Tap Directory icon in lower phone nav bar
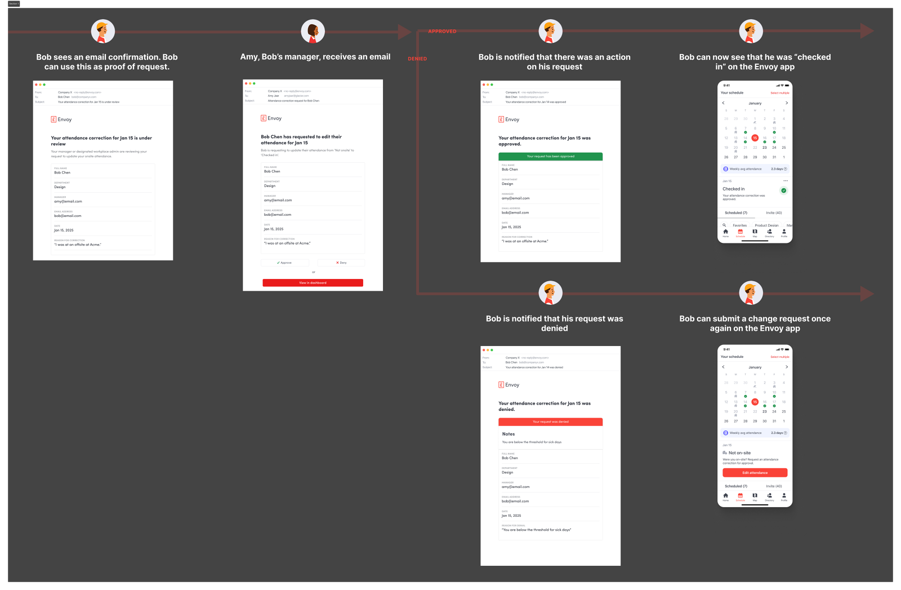This screenshot has width=901, height=590. tap(769, 496)
